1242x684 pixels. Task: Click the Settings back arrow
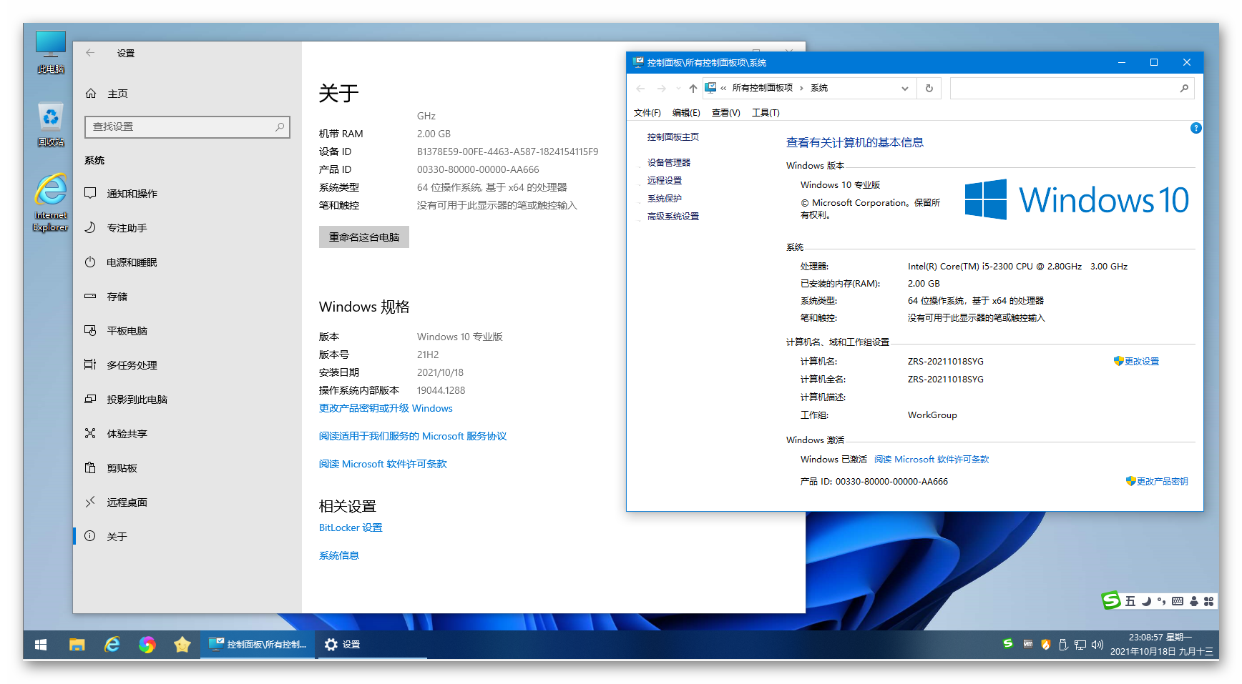tap(90, 53)
